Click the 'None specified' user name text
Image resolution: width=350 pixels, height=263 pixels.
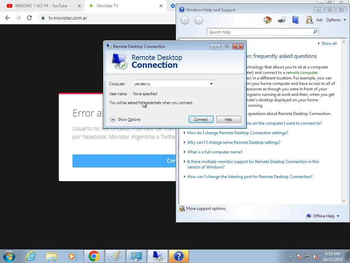tap(145, 94)
